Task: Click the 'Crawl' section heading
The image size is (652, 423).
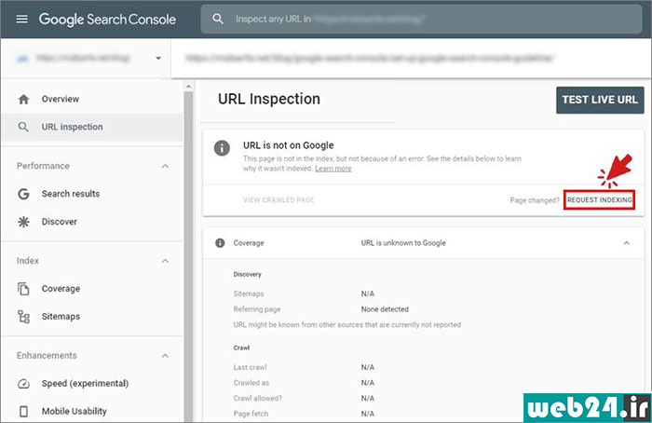Action: click(x=241, y=348)
